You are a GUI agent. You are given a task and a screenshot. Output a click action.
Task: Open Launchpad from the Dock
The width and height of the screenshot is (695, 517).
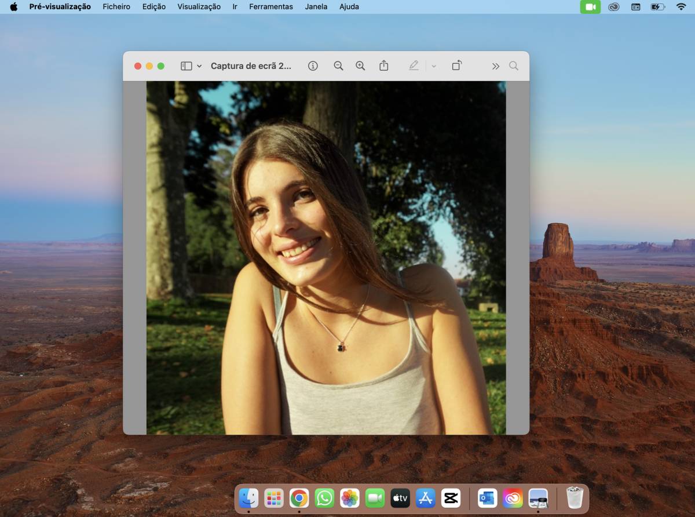click(274, 498)
